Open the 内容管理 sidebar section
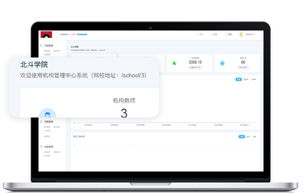Viewport: 304px width, 193px height. click(x=48, y=45)
